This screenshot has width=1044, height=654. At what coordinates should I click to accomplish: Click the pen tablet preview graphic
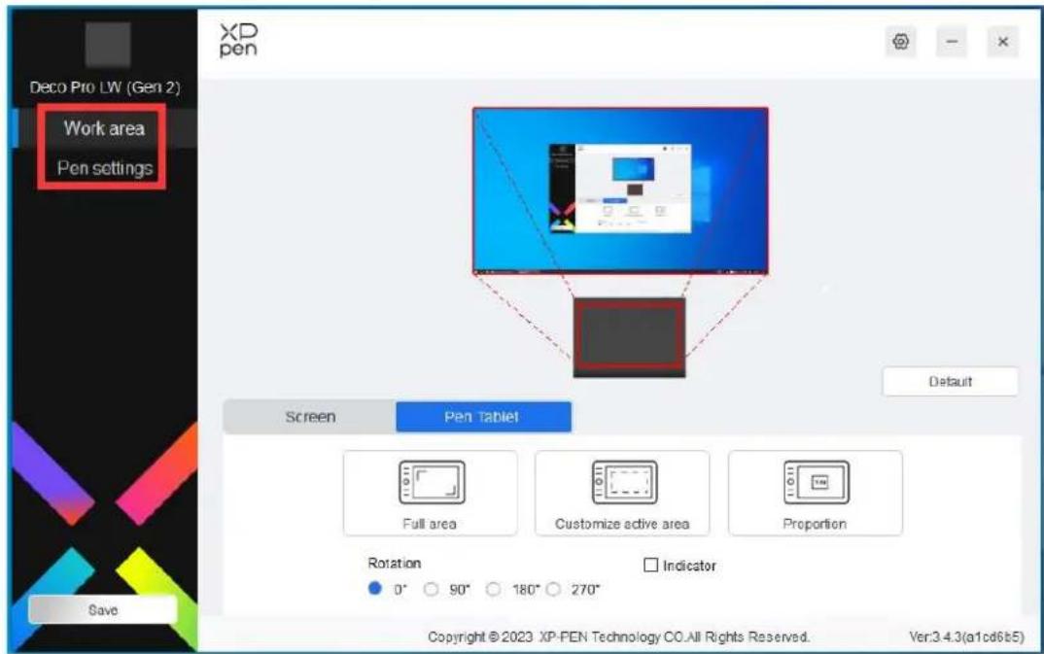pyautogui.click(x=629, y=337)
